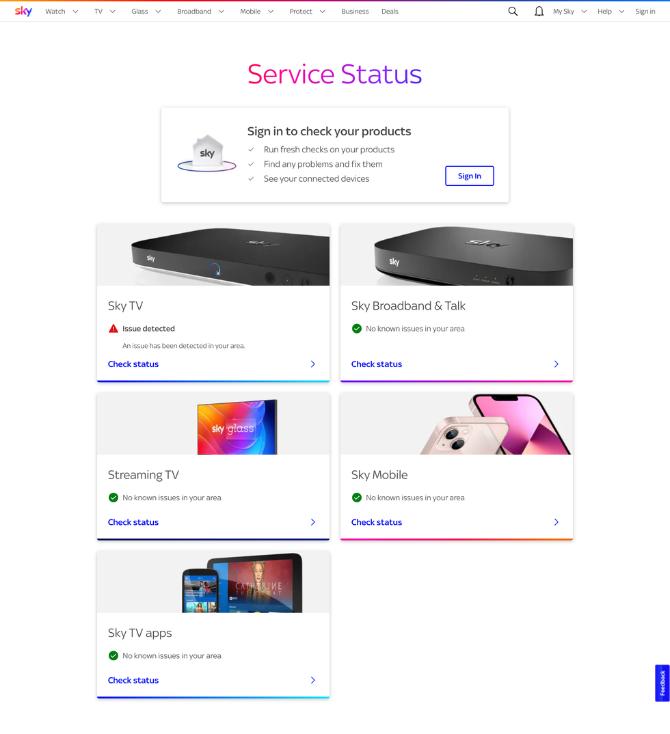Open the Feedback tab on the right edge
The width and height of the screenshot is (670, 734).
[x=661, y=683]
